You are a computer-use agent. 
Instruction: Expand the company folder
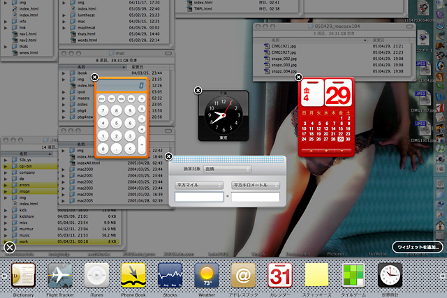click(6, 172)
